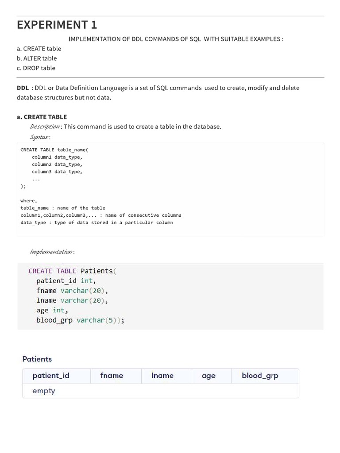Click the 'column2 data_type,' syntax line
The height and width of the screenshot is (453, 340).
(x=57, y=164)
